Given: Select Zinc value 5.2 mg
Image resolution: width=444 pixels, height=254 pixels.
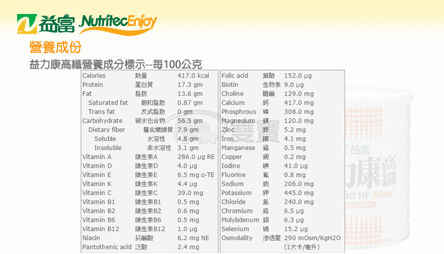Looking at the screenshot, I should 295,130.
